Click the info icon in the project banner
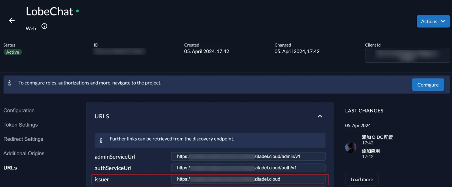 [x=10, y=83]
